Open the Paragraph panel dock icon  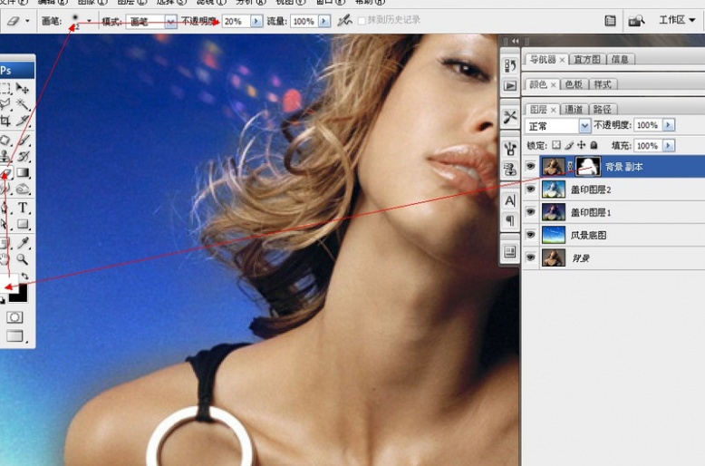(510, 221)
